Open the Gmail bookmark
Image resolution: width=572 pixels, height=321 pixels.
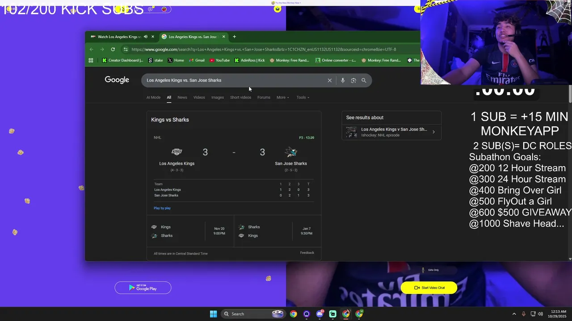tap(197, 60)
